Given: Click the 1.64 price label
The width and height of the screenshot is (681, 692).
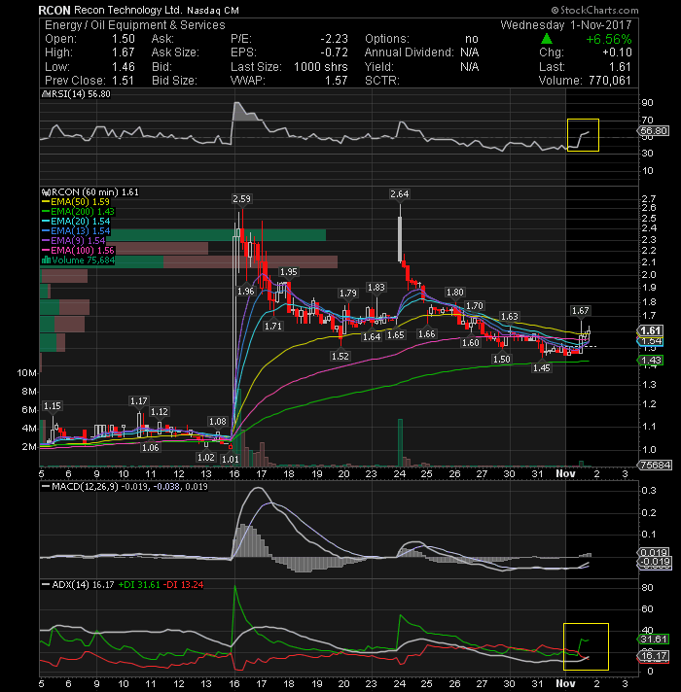Looking at the screenshot, I should 372,337.
